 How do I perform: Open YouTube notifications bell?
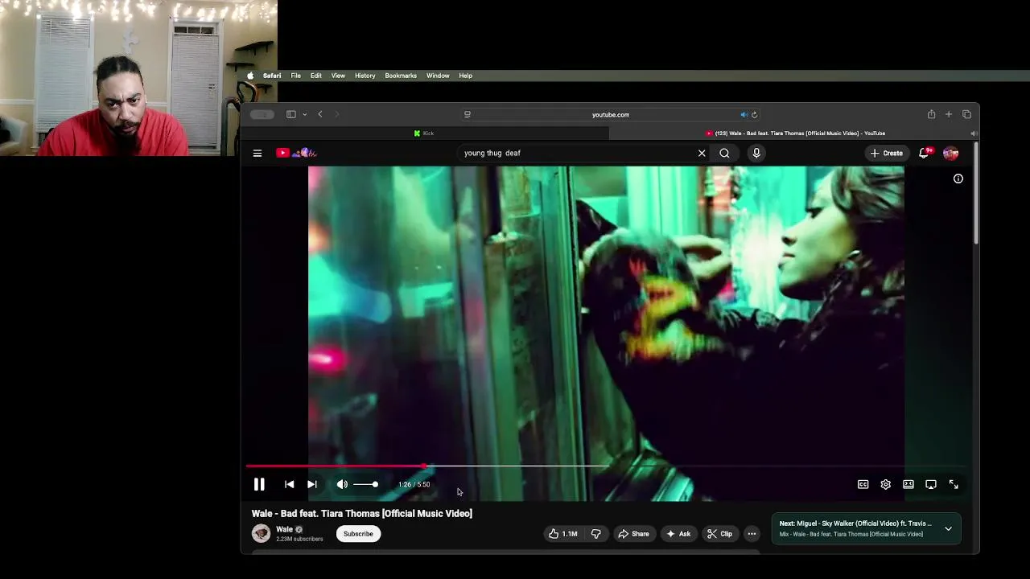point(925,153)
